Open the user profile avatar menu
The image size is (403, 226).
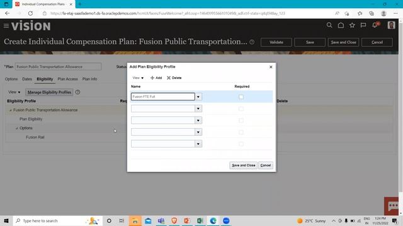391,25
